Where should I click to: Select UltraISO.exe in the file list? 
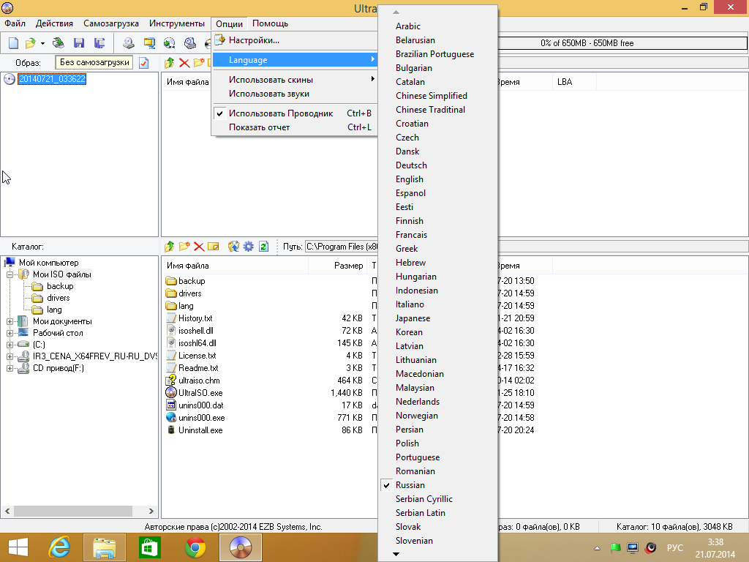point(200,393)
